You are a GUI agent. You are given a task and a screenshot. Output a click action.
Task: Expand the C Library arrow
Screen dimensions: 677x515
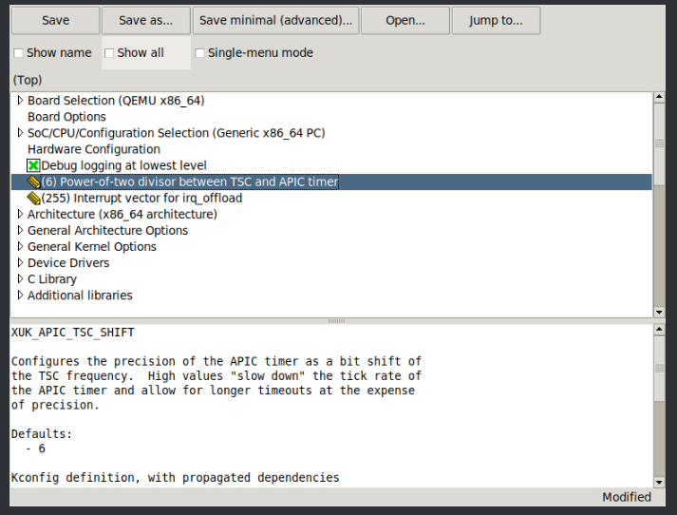[20, 278]
